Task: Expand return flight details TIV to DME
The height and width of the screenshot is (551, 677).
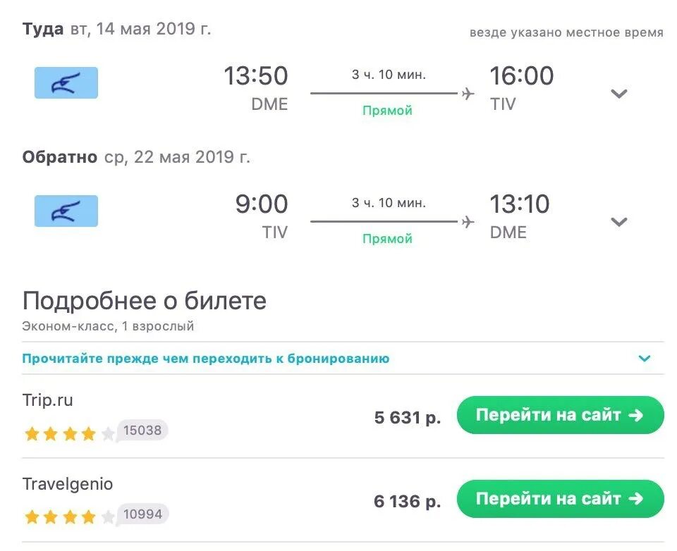Action: (x=618, y=222)
